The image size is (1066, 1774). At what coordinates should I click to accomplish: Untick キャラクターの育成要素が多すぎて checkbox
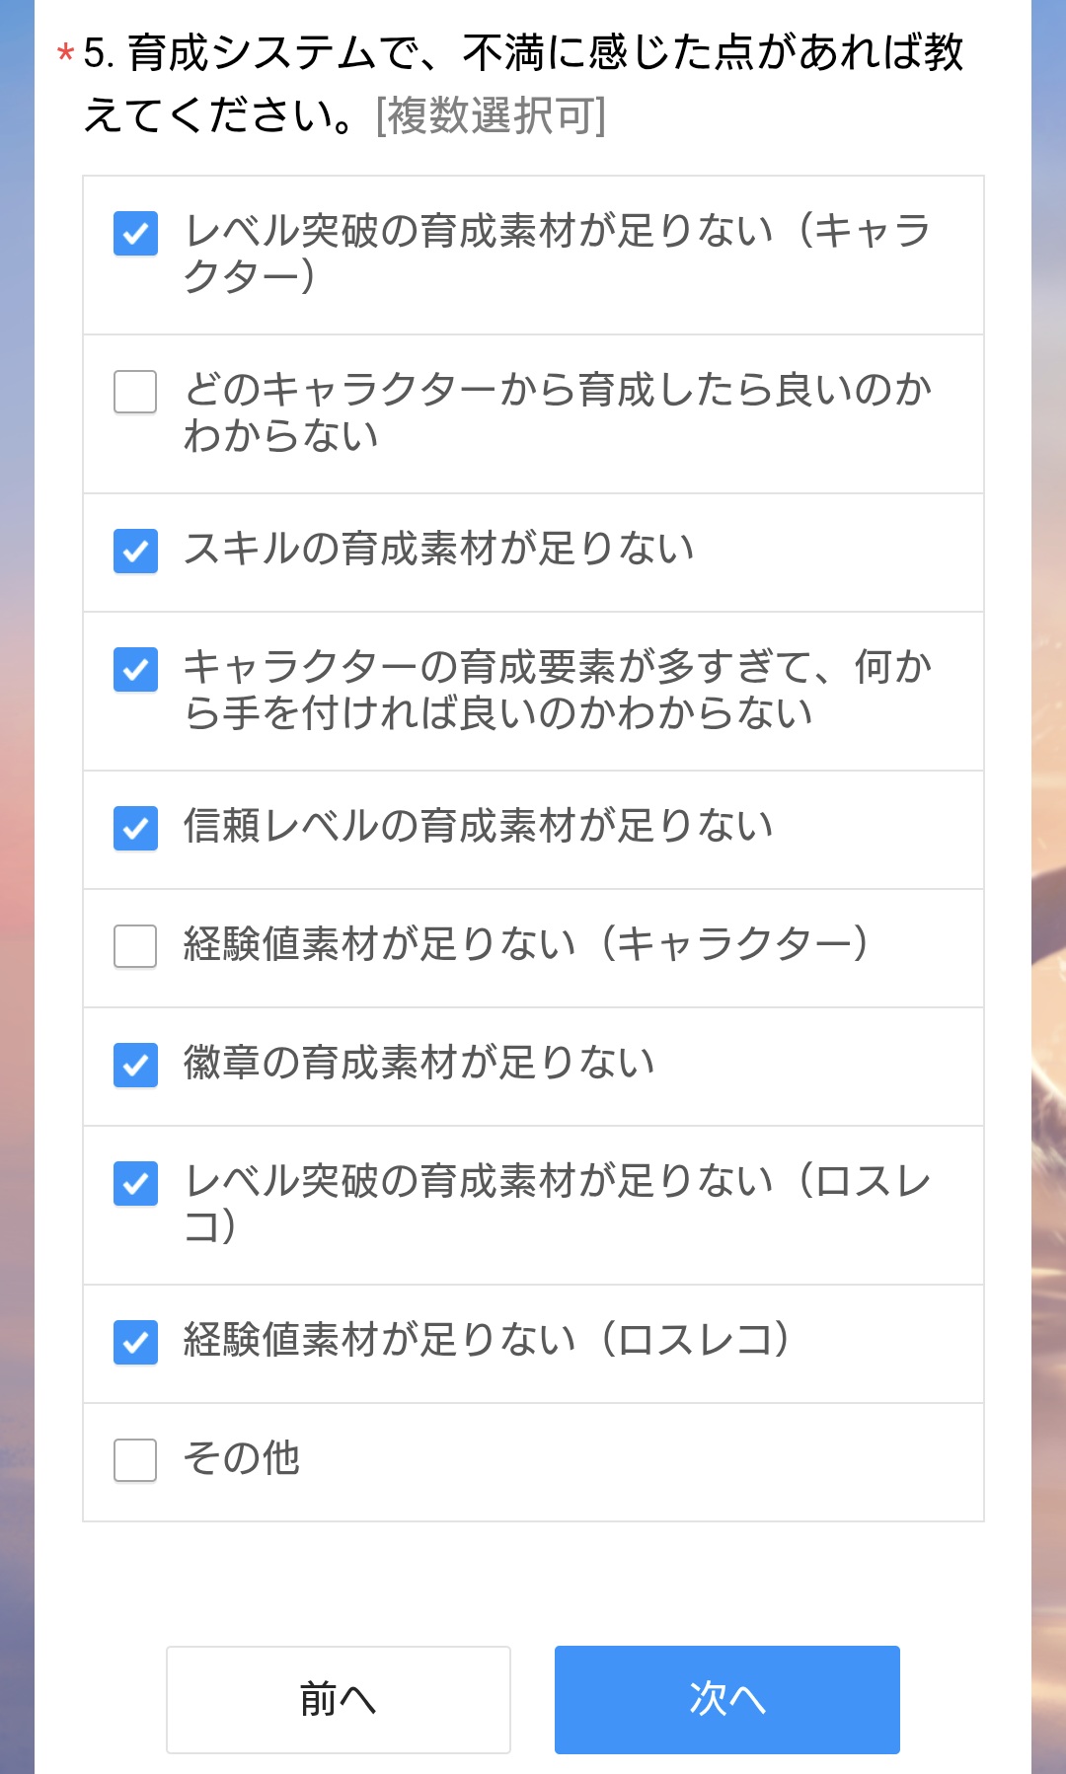[135, 670]
